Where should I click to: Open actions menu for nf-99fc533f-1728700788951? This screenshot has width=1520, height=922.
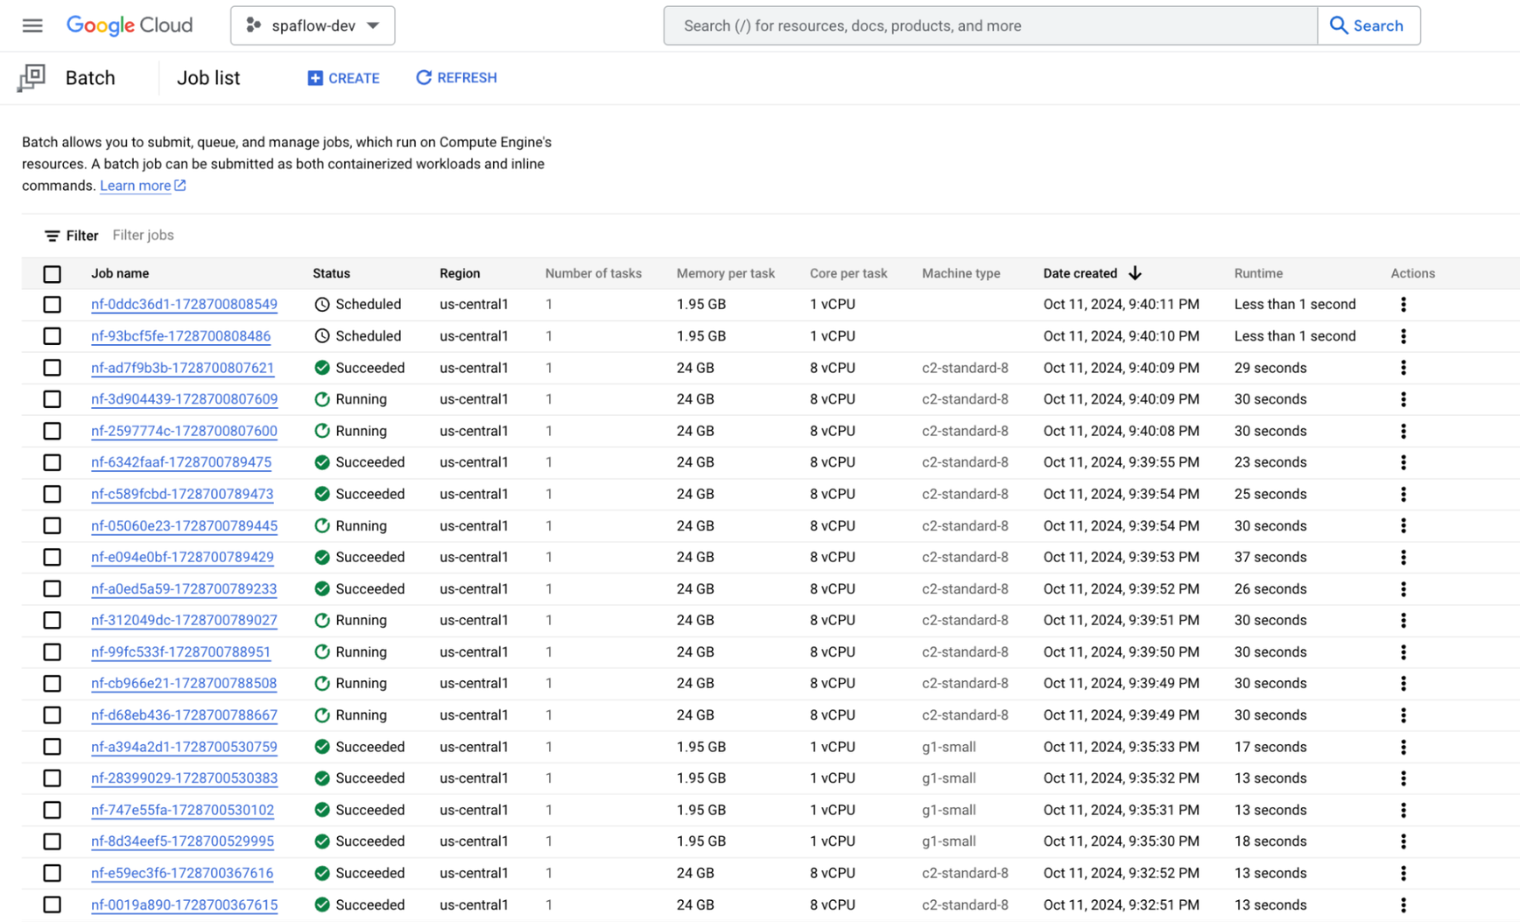pos(1404,652)
